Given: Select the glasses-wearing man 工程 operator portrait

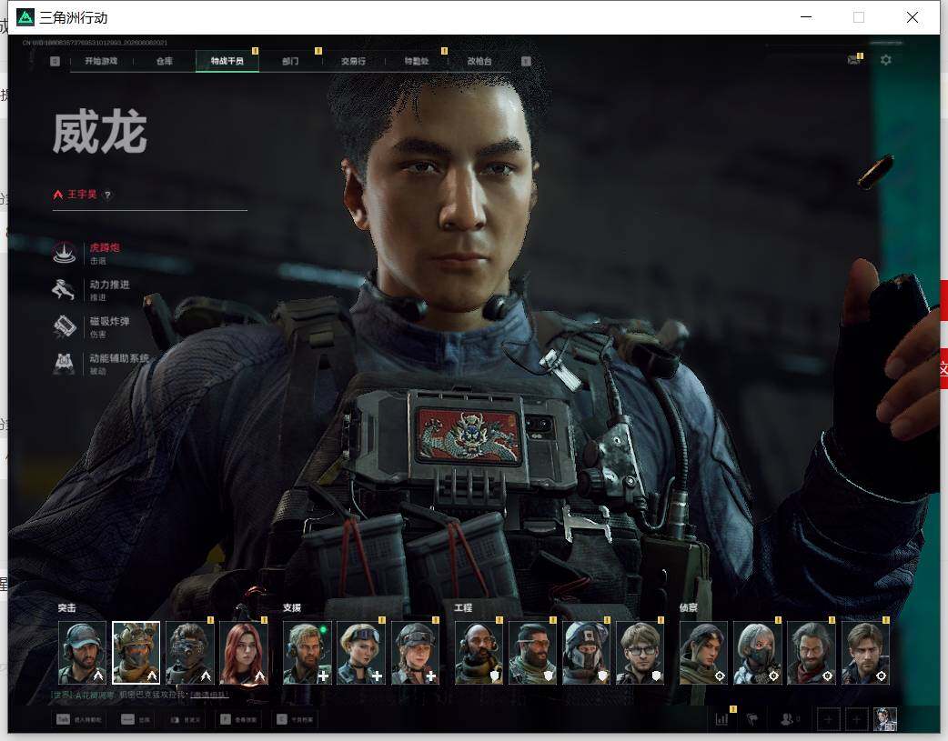Looking at the screenshot, I should point(640,653).
